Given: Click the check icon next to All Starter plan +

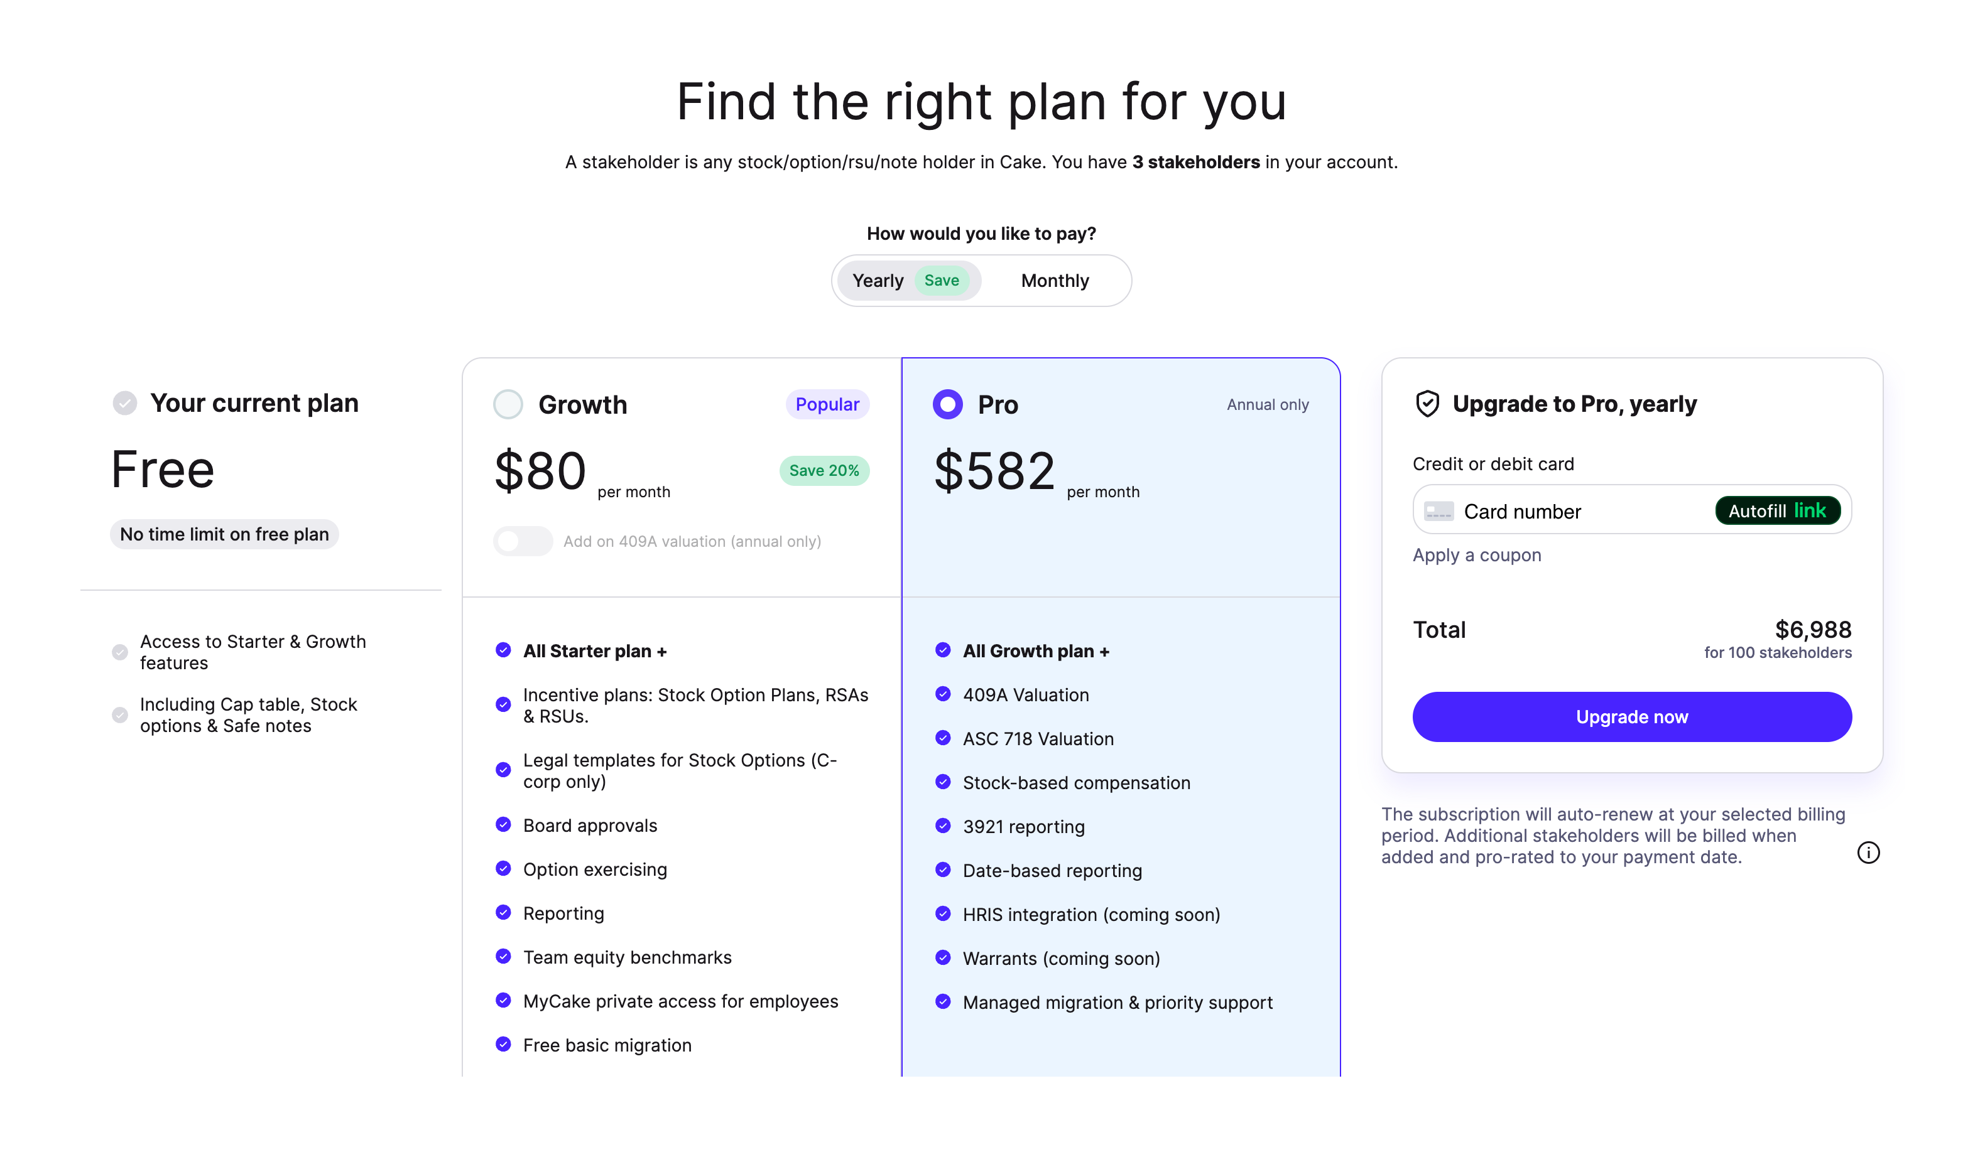Looking at the screenshot, I should [x=503, y=650].
